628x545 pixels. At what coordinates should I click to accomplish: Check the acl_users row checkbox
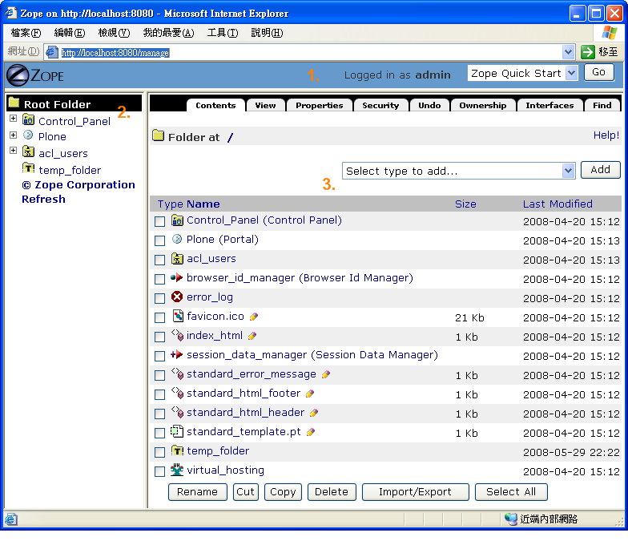click(160, 260)
